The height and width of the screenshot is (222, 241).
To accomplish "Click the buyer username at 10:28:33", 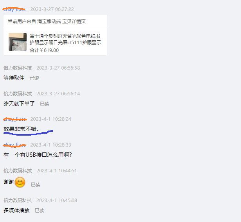I will (x=14, y=145).
